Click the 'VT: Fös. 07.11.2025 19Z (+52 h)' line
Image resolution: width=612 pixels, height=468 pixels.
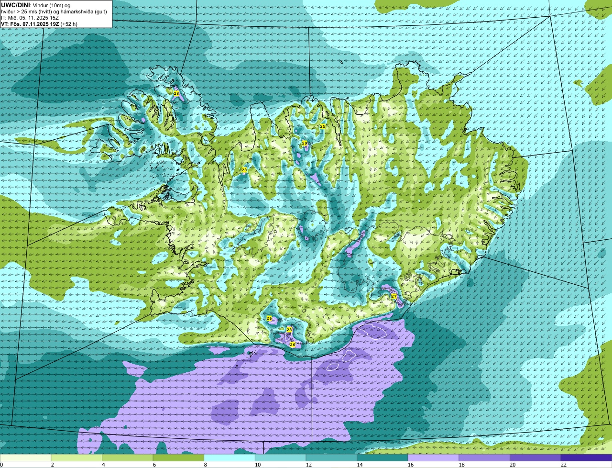(x=39, y=23)
